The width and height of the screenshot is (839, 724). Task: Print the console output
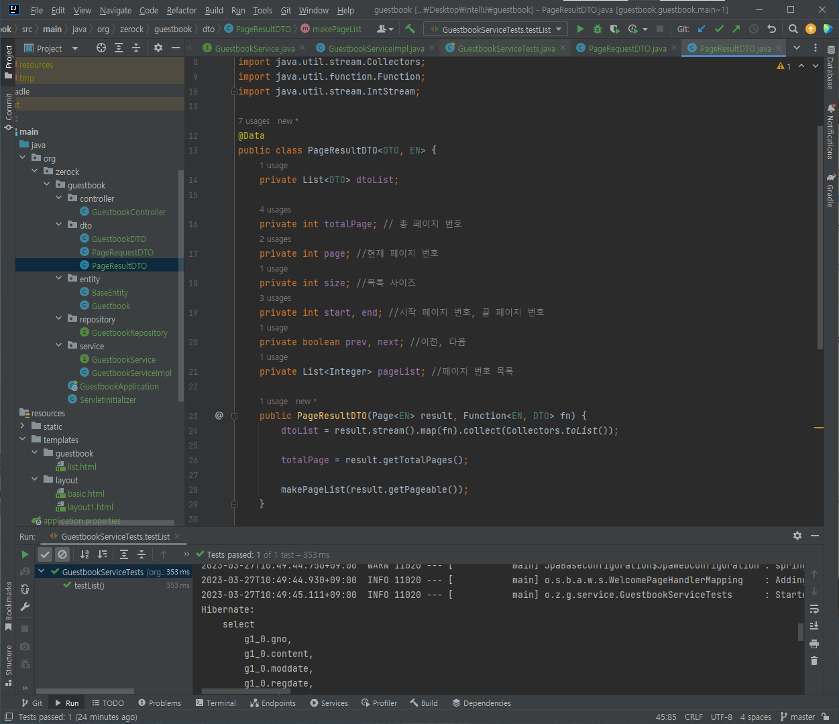click(x=814, y=644)
